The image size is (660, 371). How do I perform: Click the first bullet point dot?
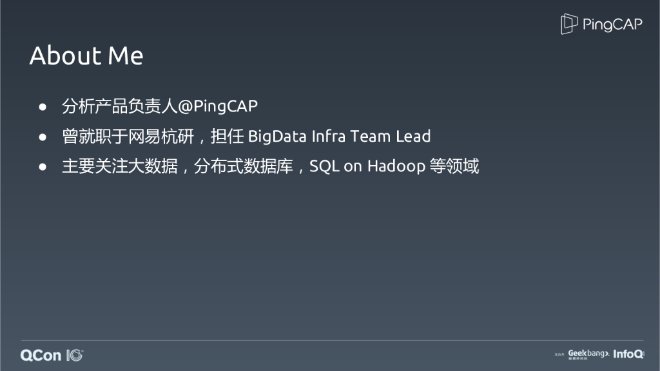click(x=43, y=106)
